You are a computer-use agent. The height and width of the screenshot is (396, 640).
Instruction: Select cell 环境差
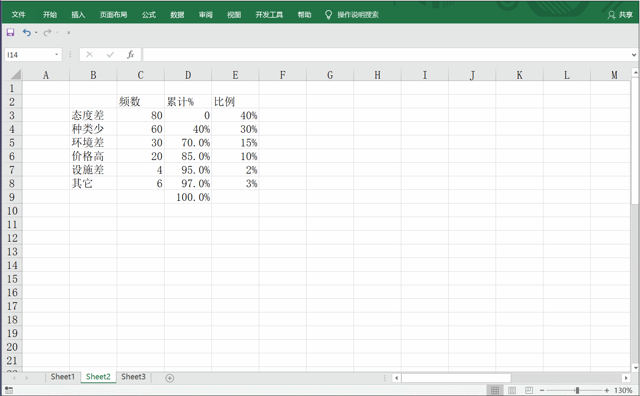click(93, 143)
